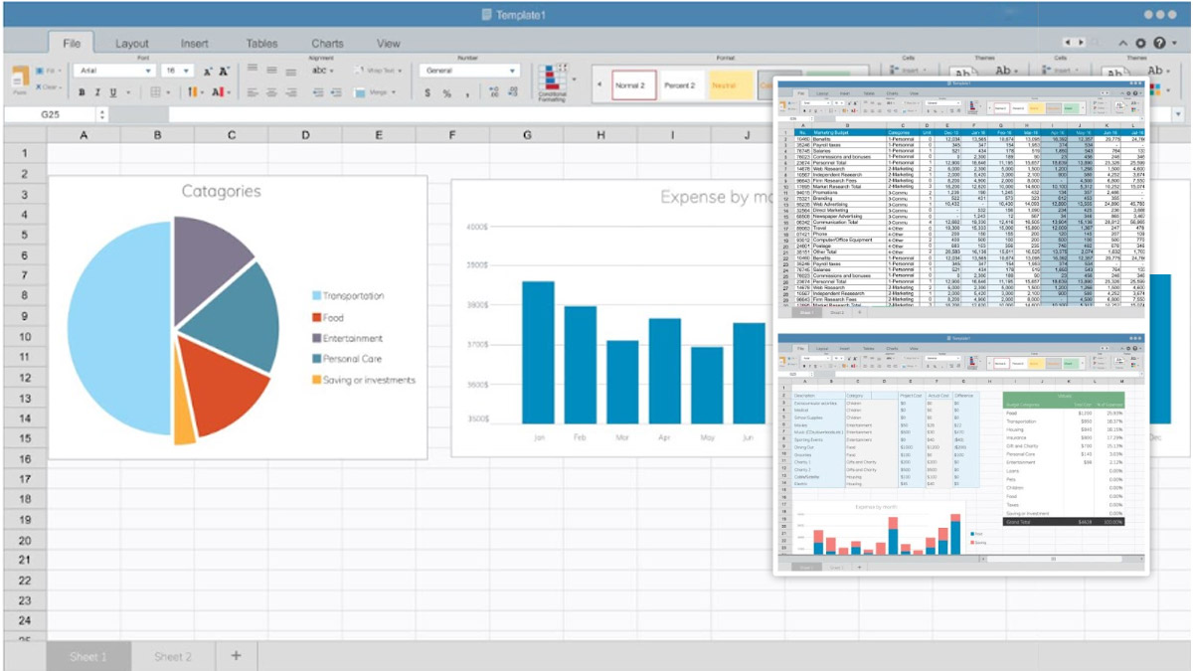The height and width of the screenshot is (671, 1193).
Task: Switch to the Charts ribbon tab
Action: coord(327,44)
